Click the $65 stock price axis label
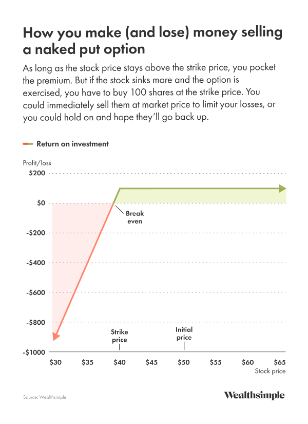 [x=280, y=362]
